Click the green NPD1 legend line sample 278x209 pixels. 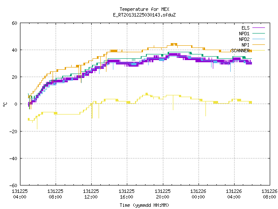coord(258,33)
